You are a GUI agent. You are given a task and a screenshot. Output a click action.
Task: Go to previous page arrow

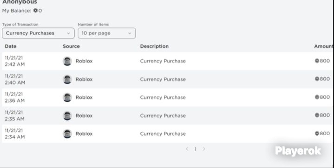pos(187,149)
